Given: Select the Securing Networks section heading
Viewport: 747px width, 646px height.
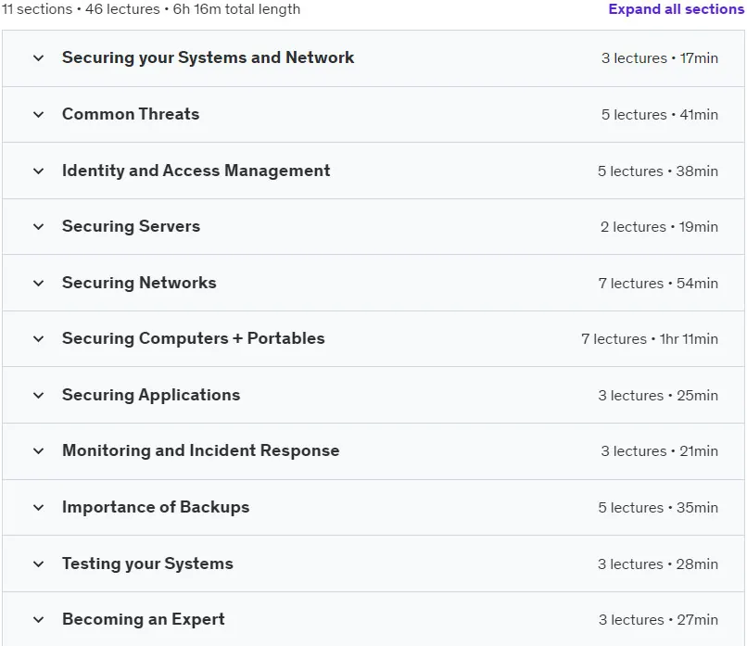Looking at the screenshot, I should point(139,283).
